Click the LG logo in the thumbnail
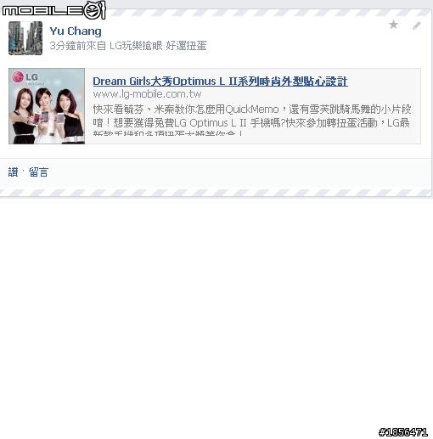The width and height of the screenshot is (433, 439). pos(25,77)
